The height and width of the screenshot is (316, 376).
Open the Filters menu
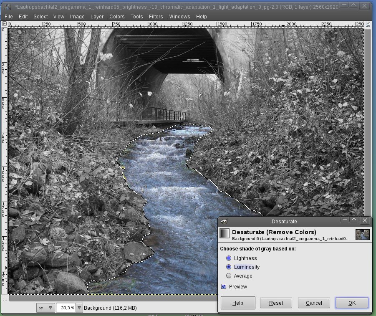[156, 17]
